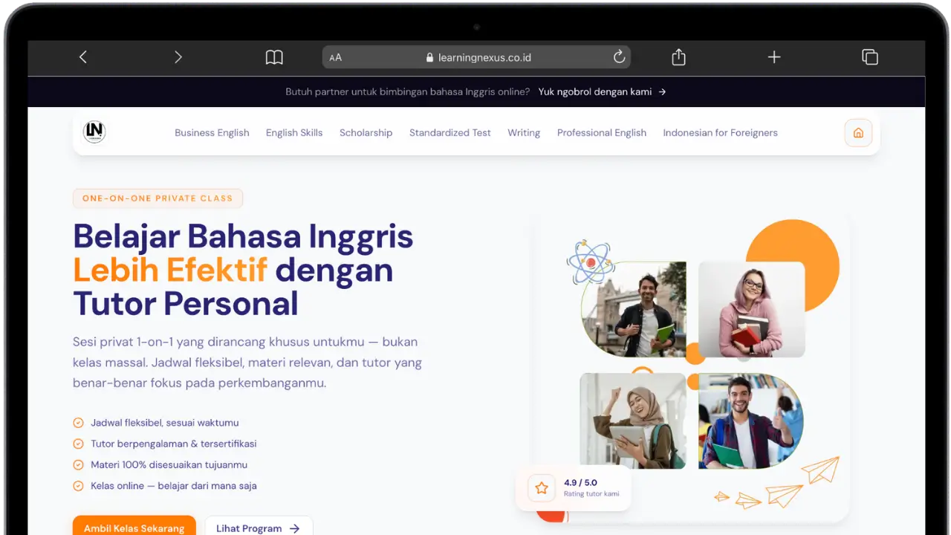
Task: Open the Writing menu item
Action: tap(524, 133)
